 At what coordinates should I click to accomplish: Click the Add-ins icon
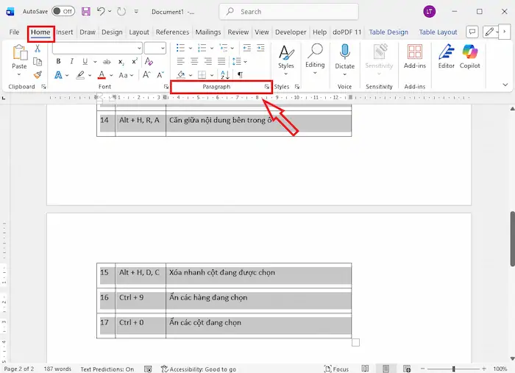point(415,56)
